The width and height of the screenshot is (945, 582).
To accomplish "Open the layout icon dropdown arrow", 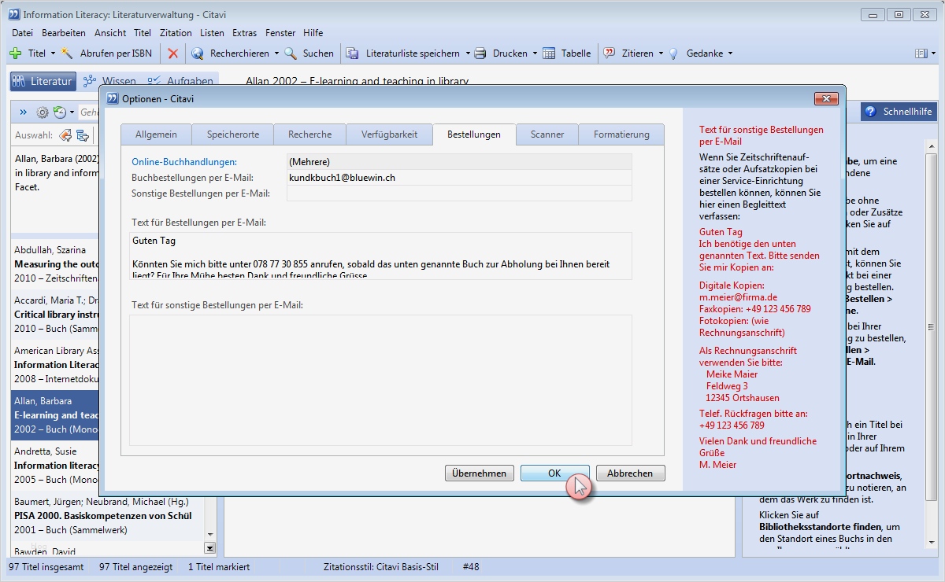I will (x=933, y=53).
